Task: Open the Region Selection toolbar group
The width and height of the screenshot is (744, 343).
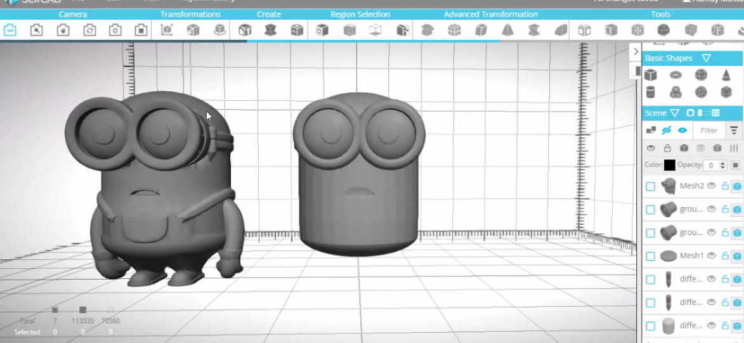Action: point(360,14)
